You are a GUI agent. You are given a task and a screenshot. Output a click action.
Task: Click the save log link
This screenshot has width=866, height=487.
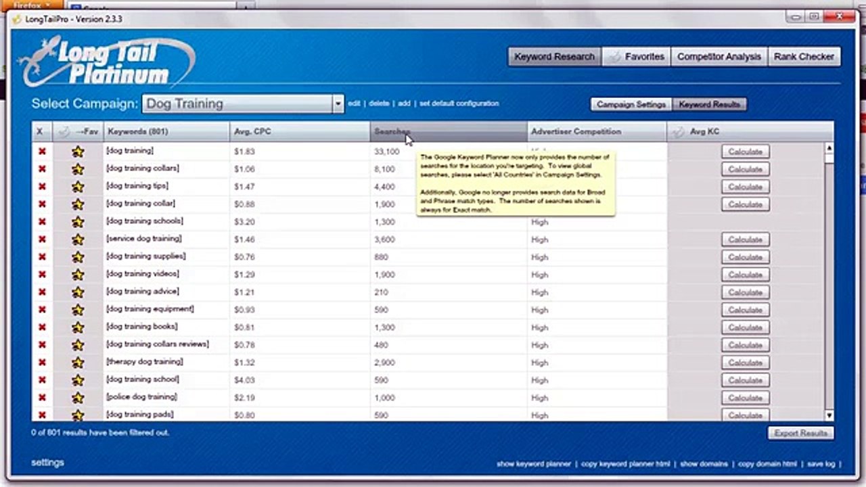[821, 464]
